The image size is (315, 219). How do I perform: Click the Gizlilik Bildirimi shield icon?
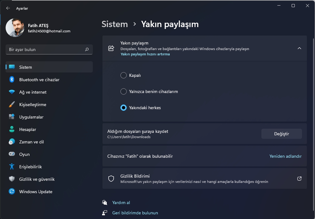point(111,179)
